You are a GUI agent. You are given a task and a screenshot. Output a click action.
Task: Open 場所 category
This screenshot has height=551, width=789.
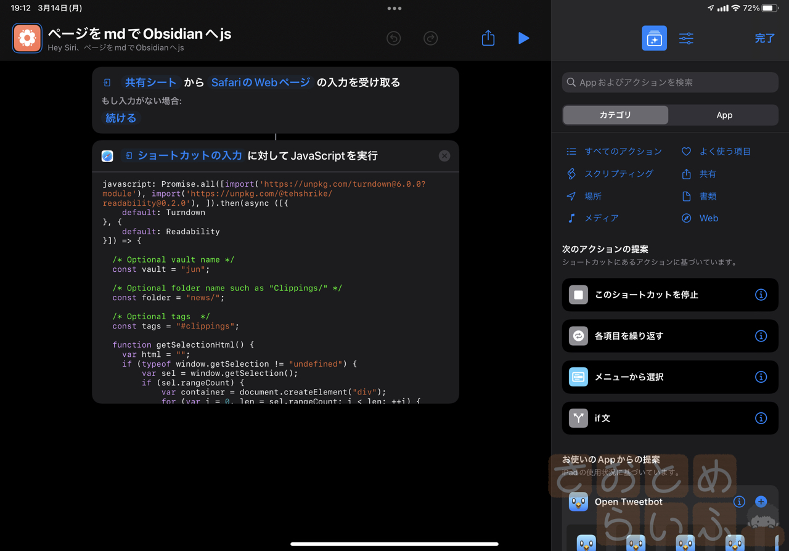pos(584,196)
